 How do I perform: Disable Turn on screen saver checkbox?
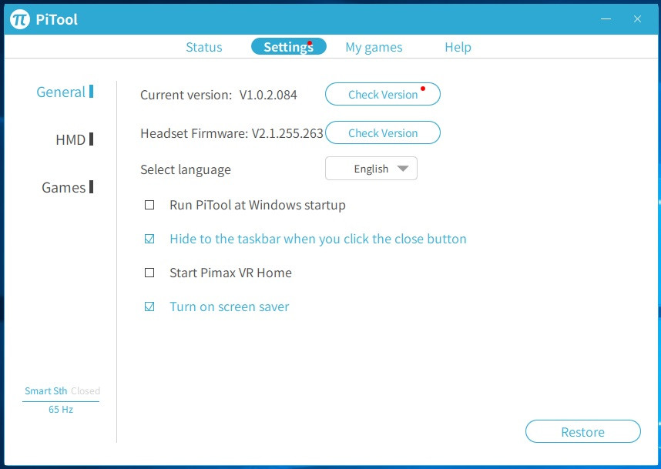149,307
